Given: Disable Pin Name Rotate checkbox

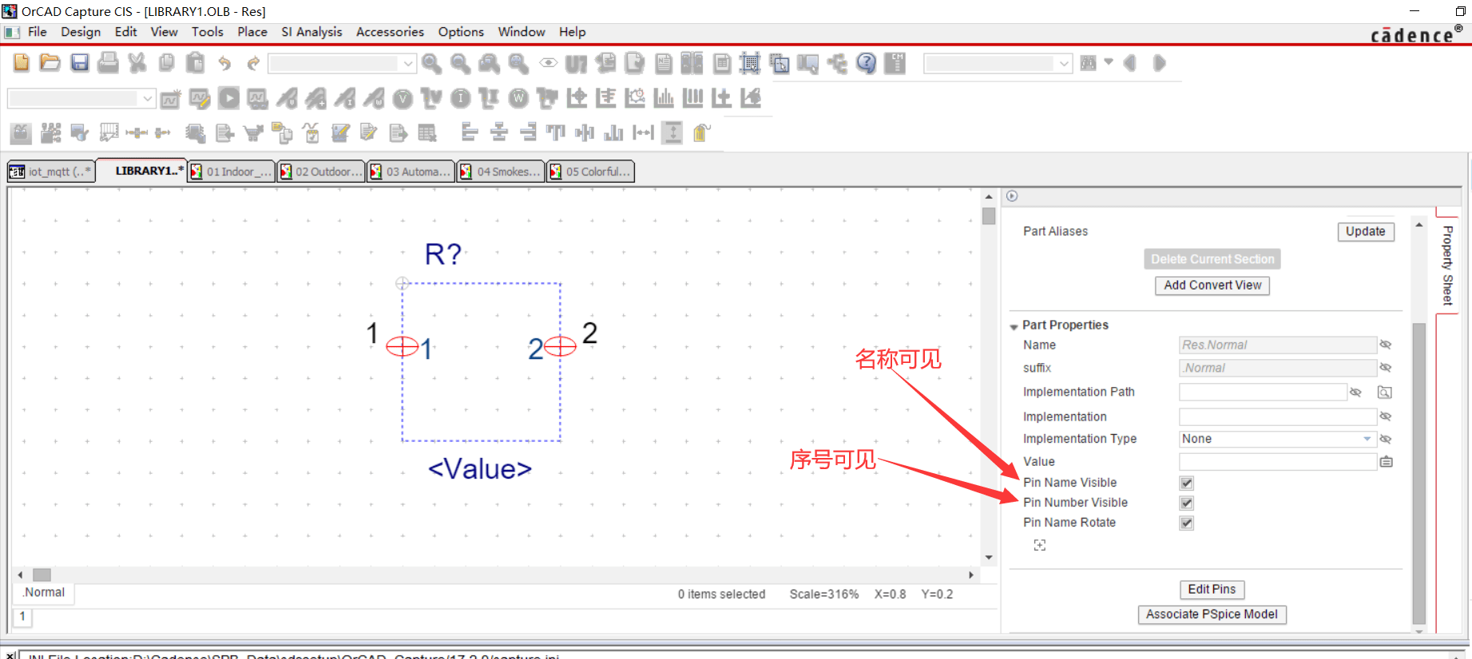Looking at the screenshot, I should coord(1186,523).
